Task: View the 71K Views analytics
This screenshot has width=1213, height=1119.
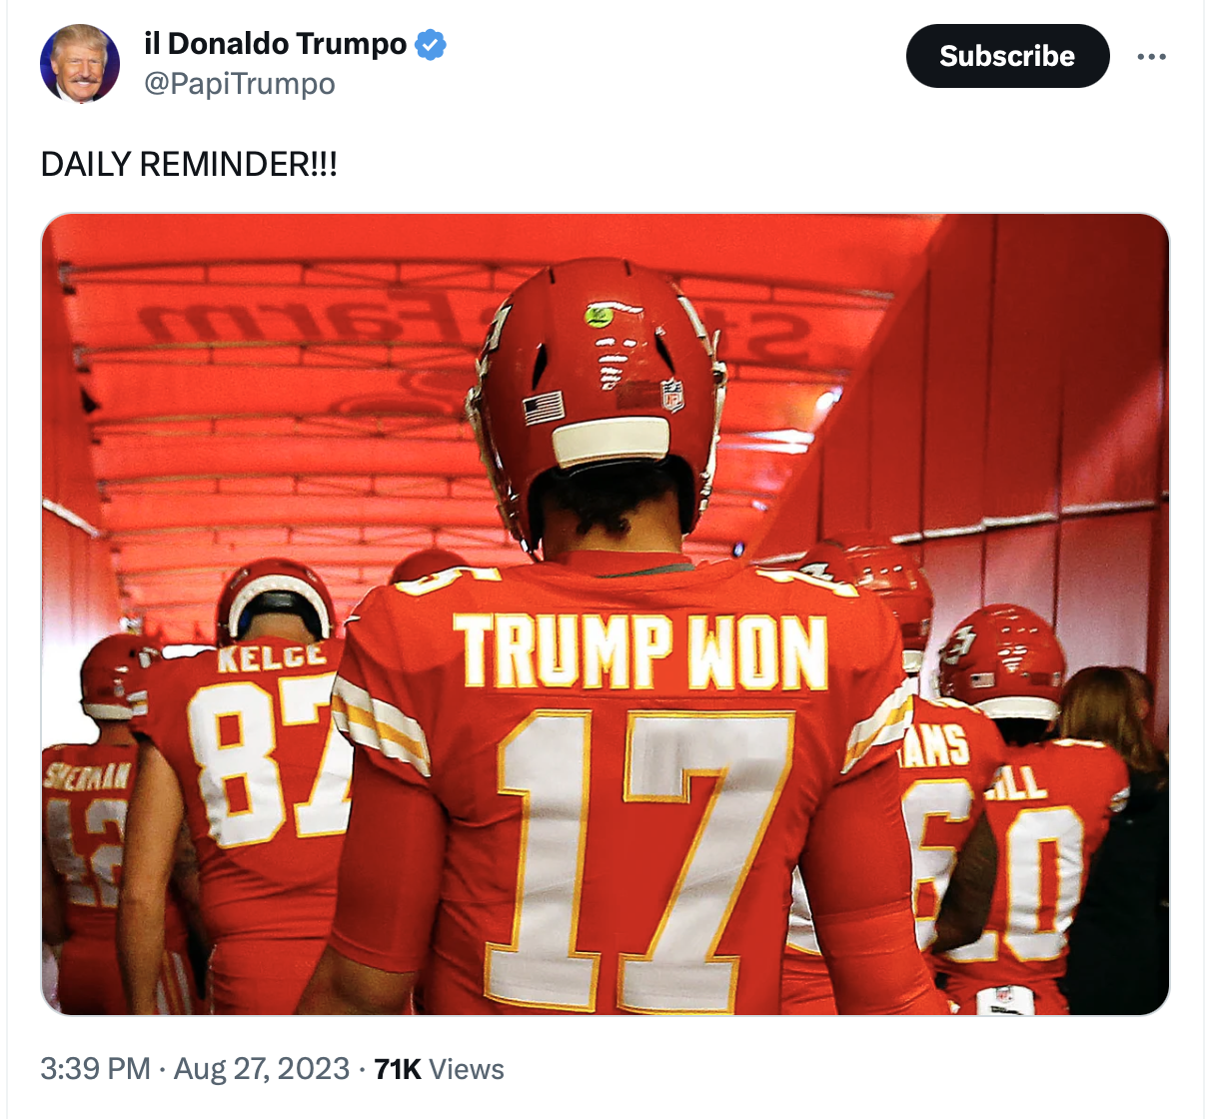Action: (x=439, y=1069)
